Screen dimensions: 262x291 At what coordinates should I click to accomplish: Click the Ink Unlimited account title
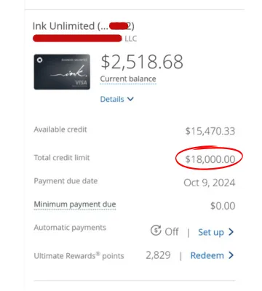pos(84,26)
